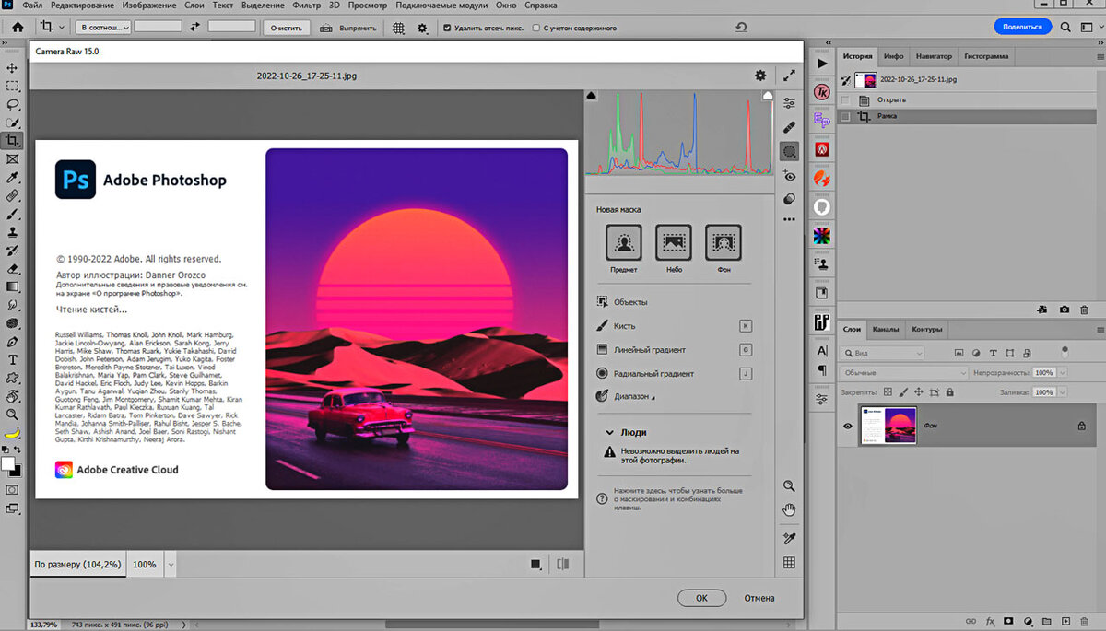This screenshot has width=1106, height=631.
Task: Select the Lasso tool
Action: (12, 104)
